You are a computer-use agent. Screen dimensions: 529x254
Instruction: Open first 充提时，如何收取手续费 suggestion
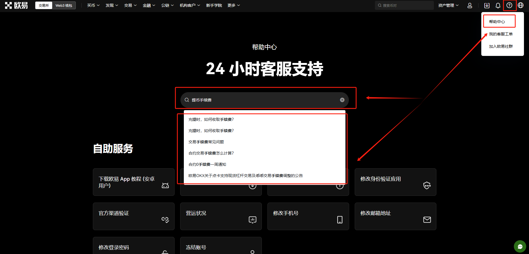[264, 119]
